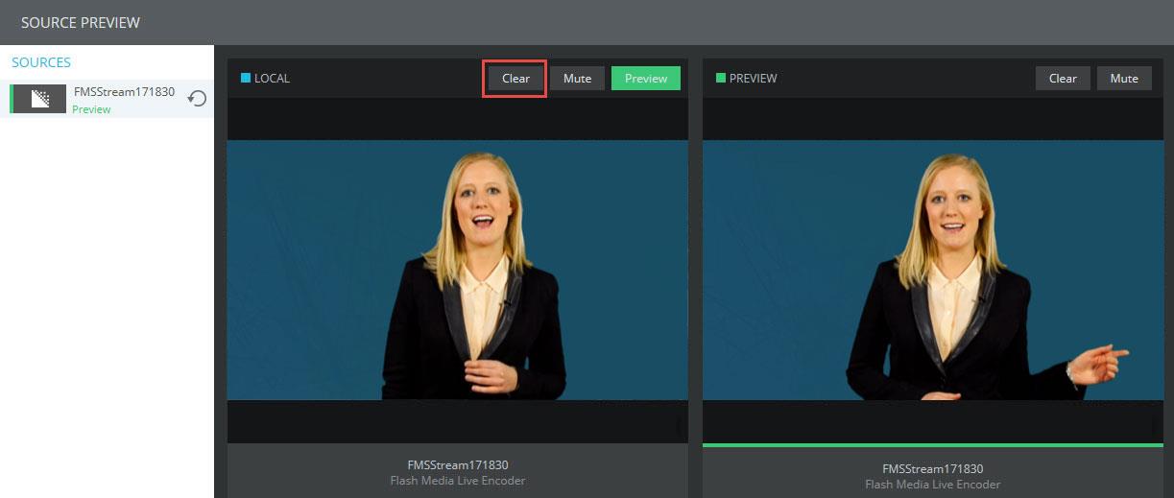Click the blue square indicator next to LOCAL

(246, 79)
